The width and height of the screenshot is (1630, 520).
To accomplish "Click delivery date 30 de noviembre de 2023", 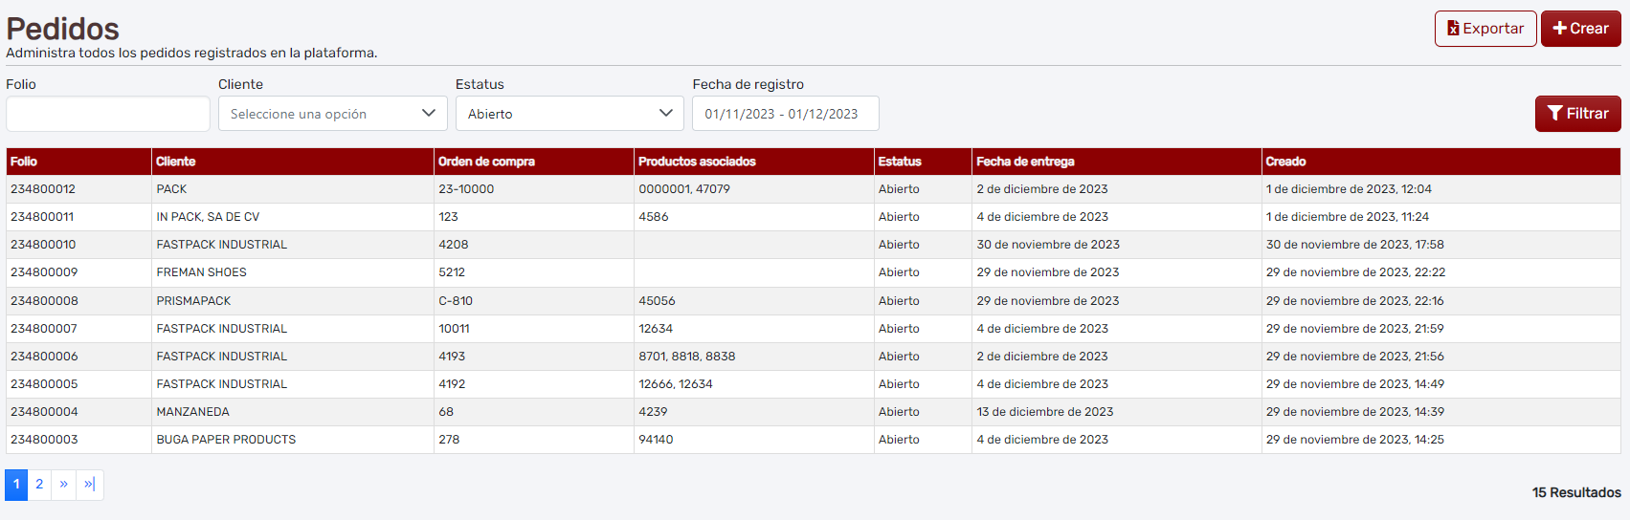I will coord(1048,245).
